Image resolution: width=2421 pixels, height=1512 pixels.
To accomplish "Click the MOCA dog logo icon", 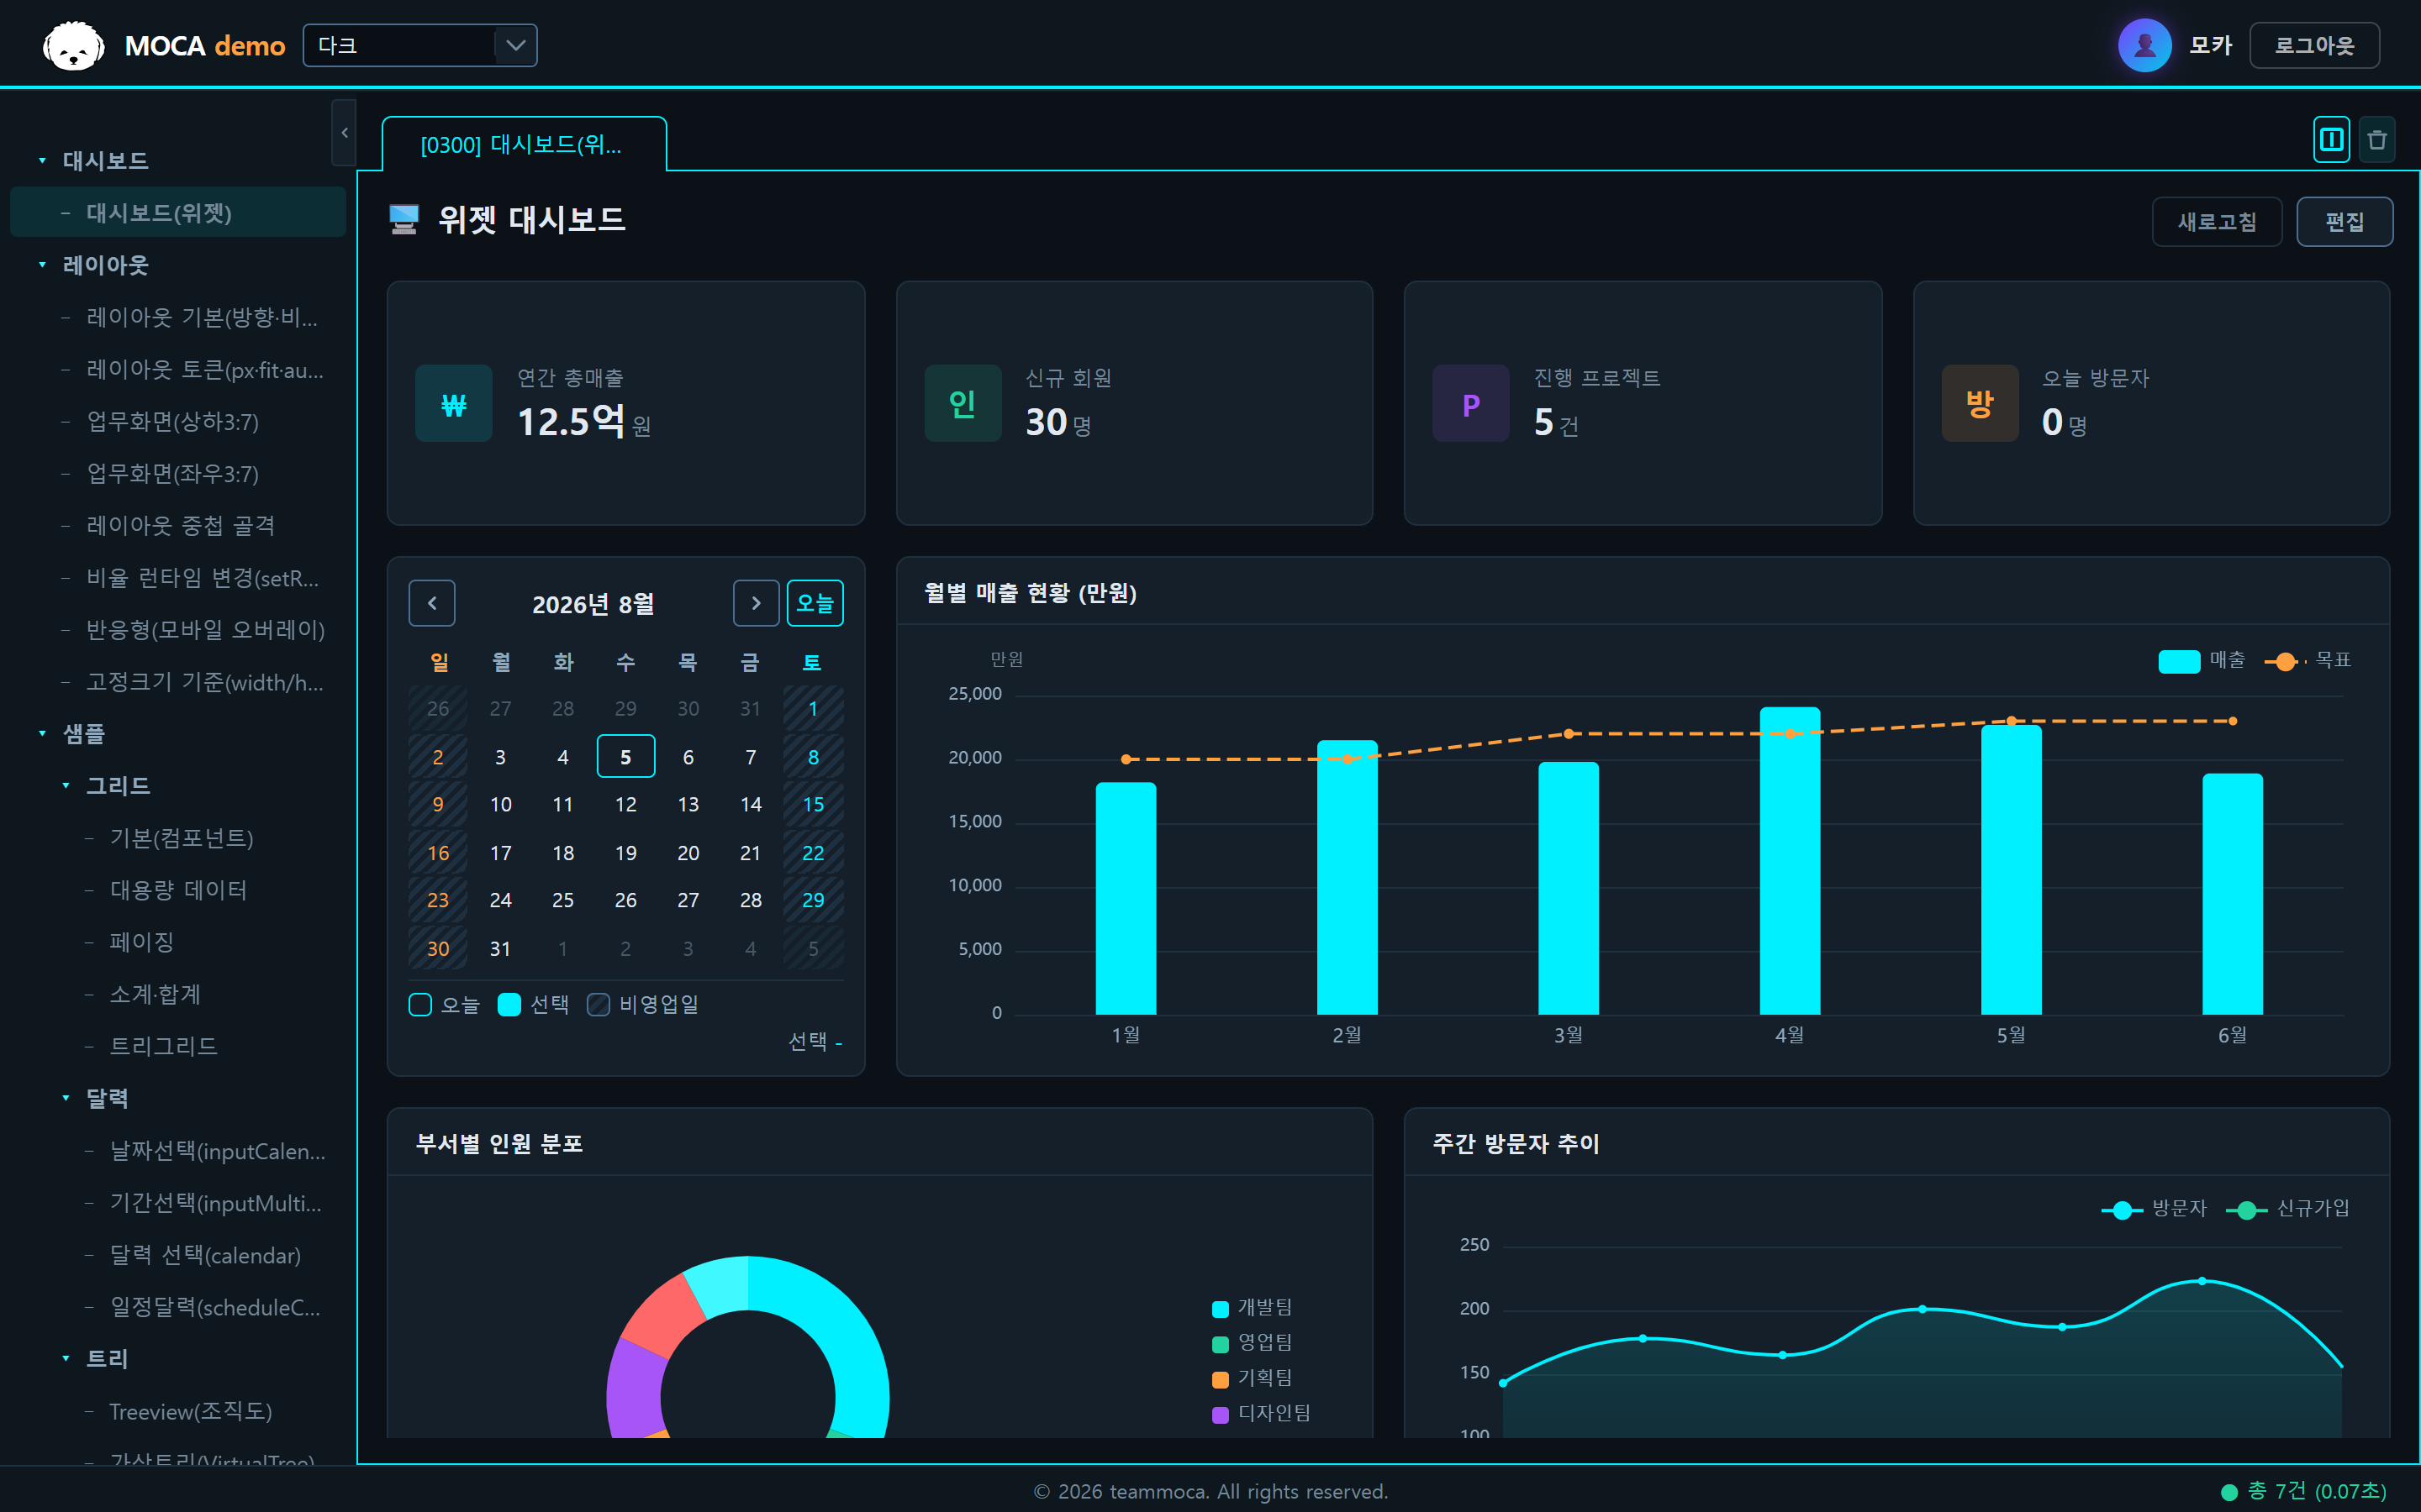I will point(74,46).
